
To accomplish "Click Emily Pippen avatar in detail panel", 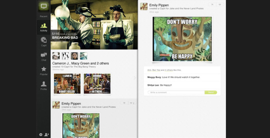I will pos(144,6).
